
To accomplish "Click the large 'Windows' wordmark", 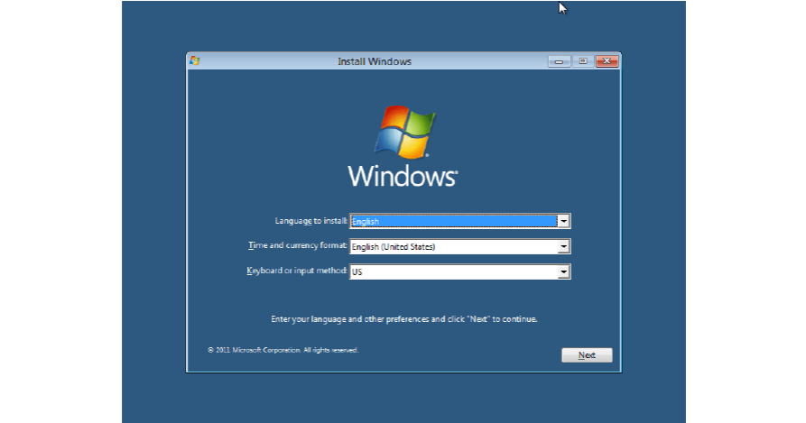I will (403, 176).
